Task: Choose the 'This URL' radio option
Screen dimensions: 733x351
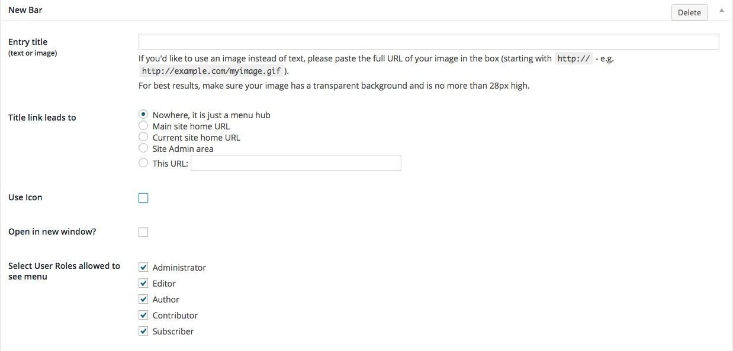Action: pyautogui.click(x=143, y=162)
